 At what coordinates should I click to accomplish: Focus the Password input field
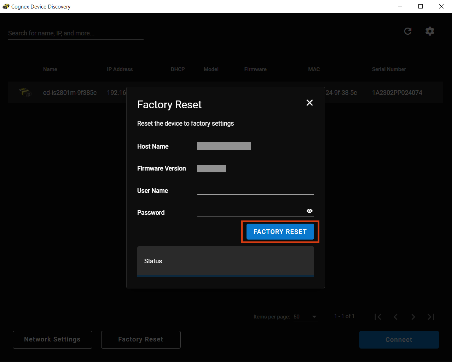coord(250,212)
